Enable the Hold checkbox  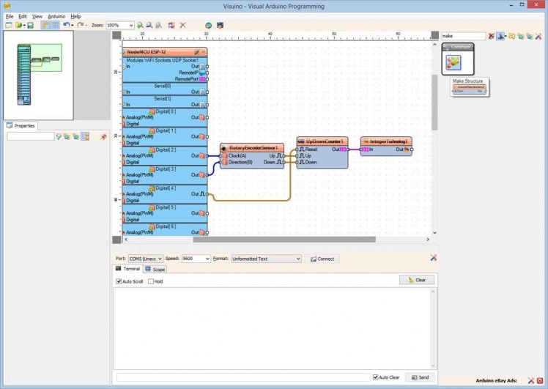(151, 281)
